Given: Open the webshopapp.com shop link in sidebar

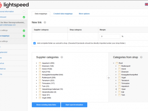Looking at the screenshot, I should [x=8, y=25].
